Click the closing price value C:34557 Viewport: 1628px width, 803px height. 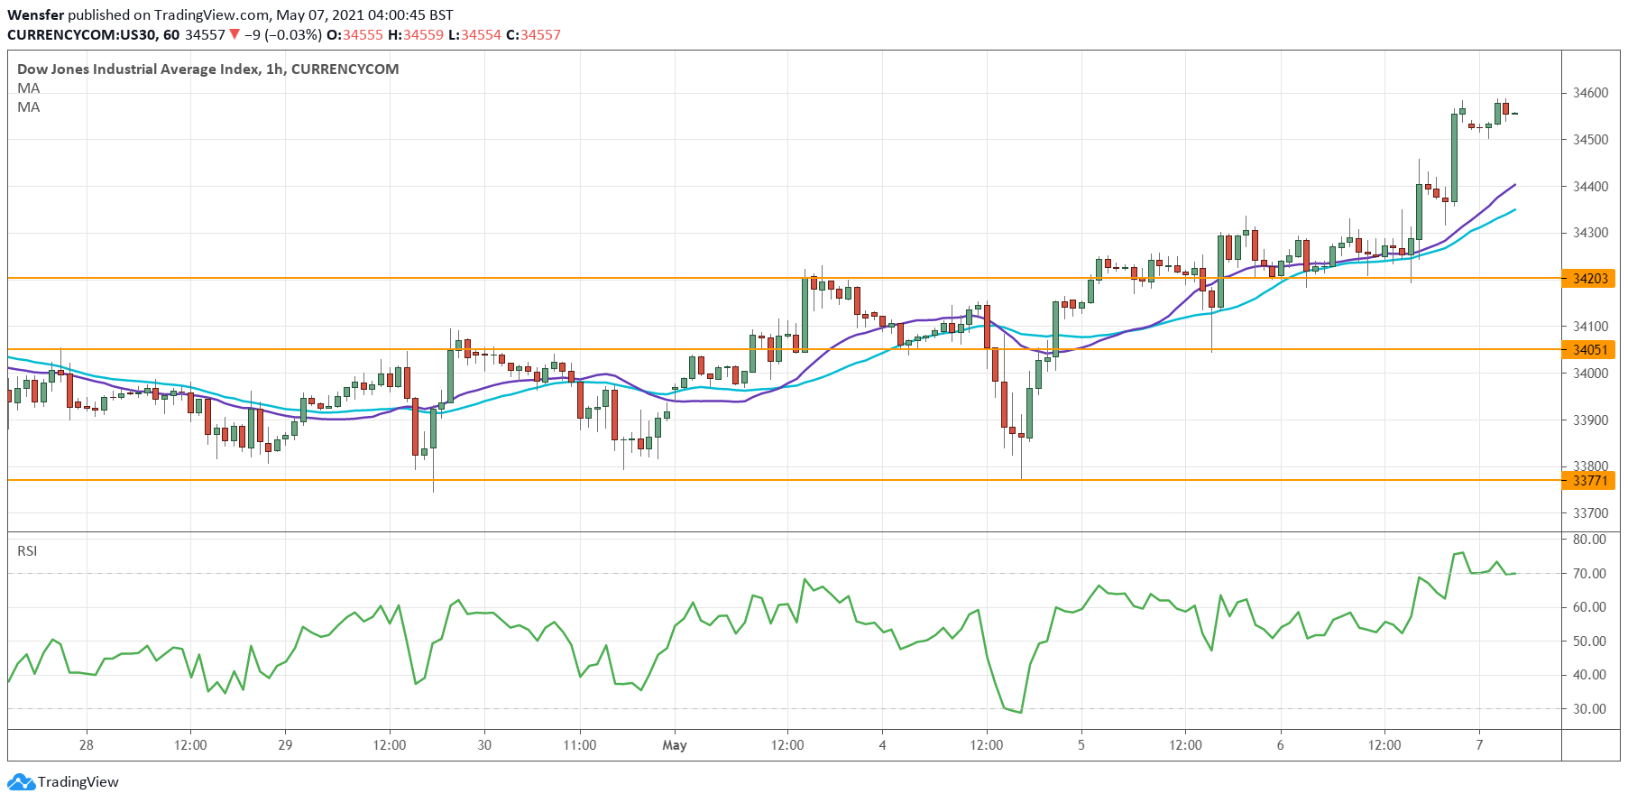(x=533, y=35)
